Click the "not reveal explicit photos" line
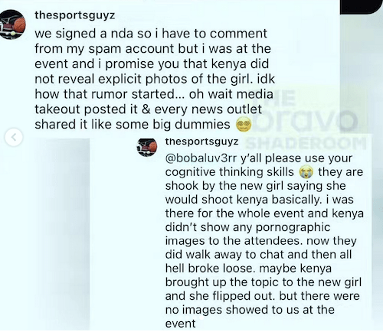 155,79
